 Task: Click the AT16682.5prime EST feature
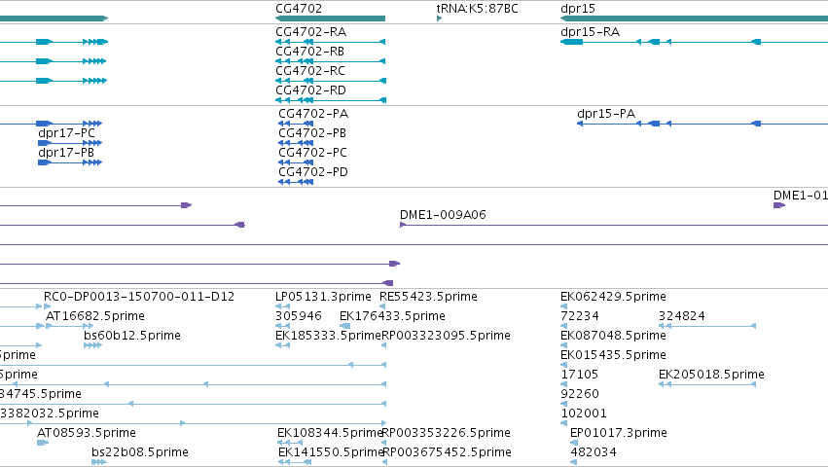coord(70,326)
